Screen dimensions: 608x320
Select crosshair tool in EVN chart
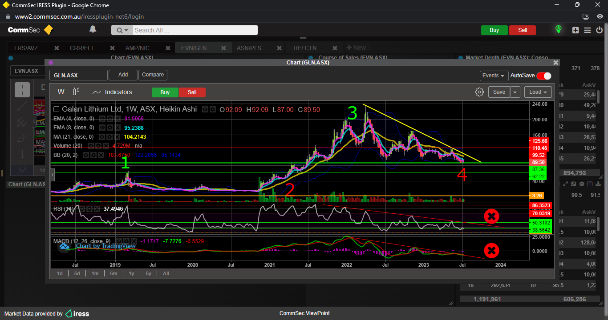pos(22,90)
